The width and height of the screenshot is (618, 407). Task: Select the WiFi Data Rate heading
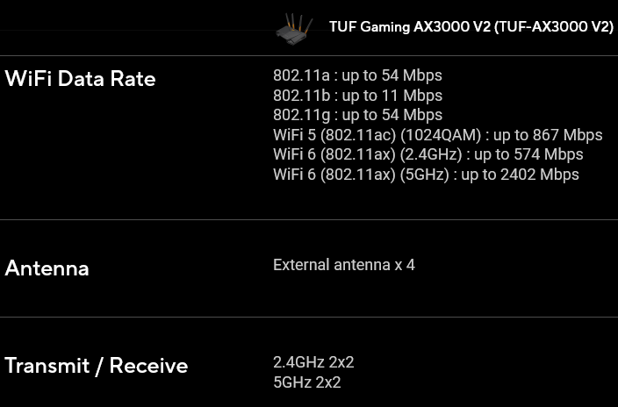(x=81, y=78)
